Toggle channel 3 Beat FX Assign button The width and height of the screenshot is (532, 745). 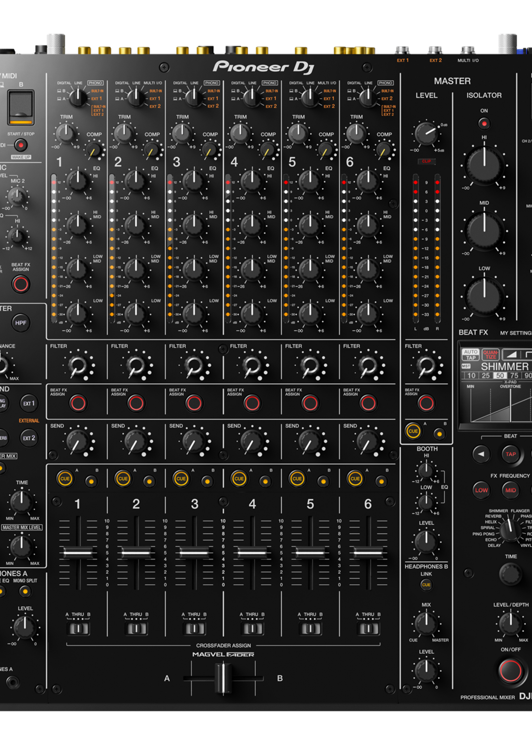tap(194, 403)
